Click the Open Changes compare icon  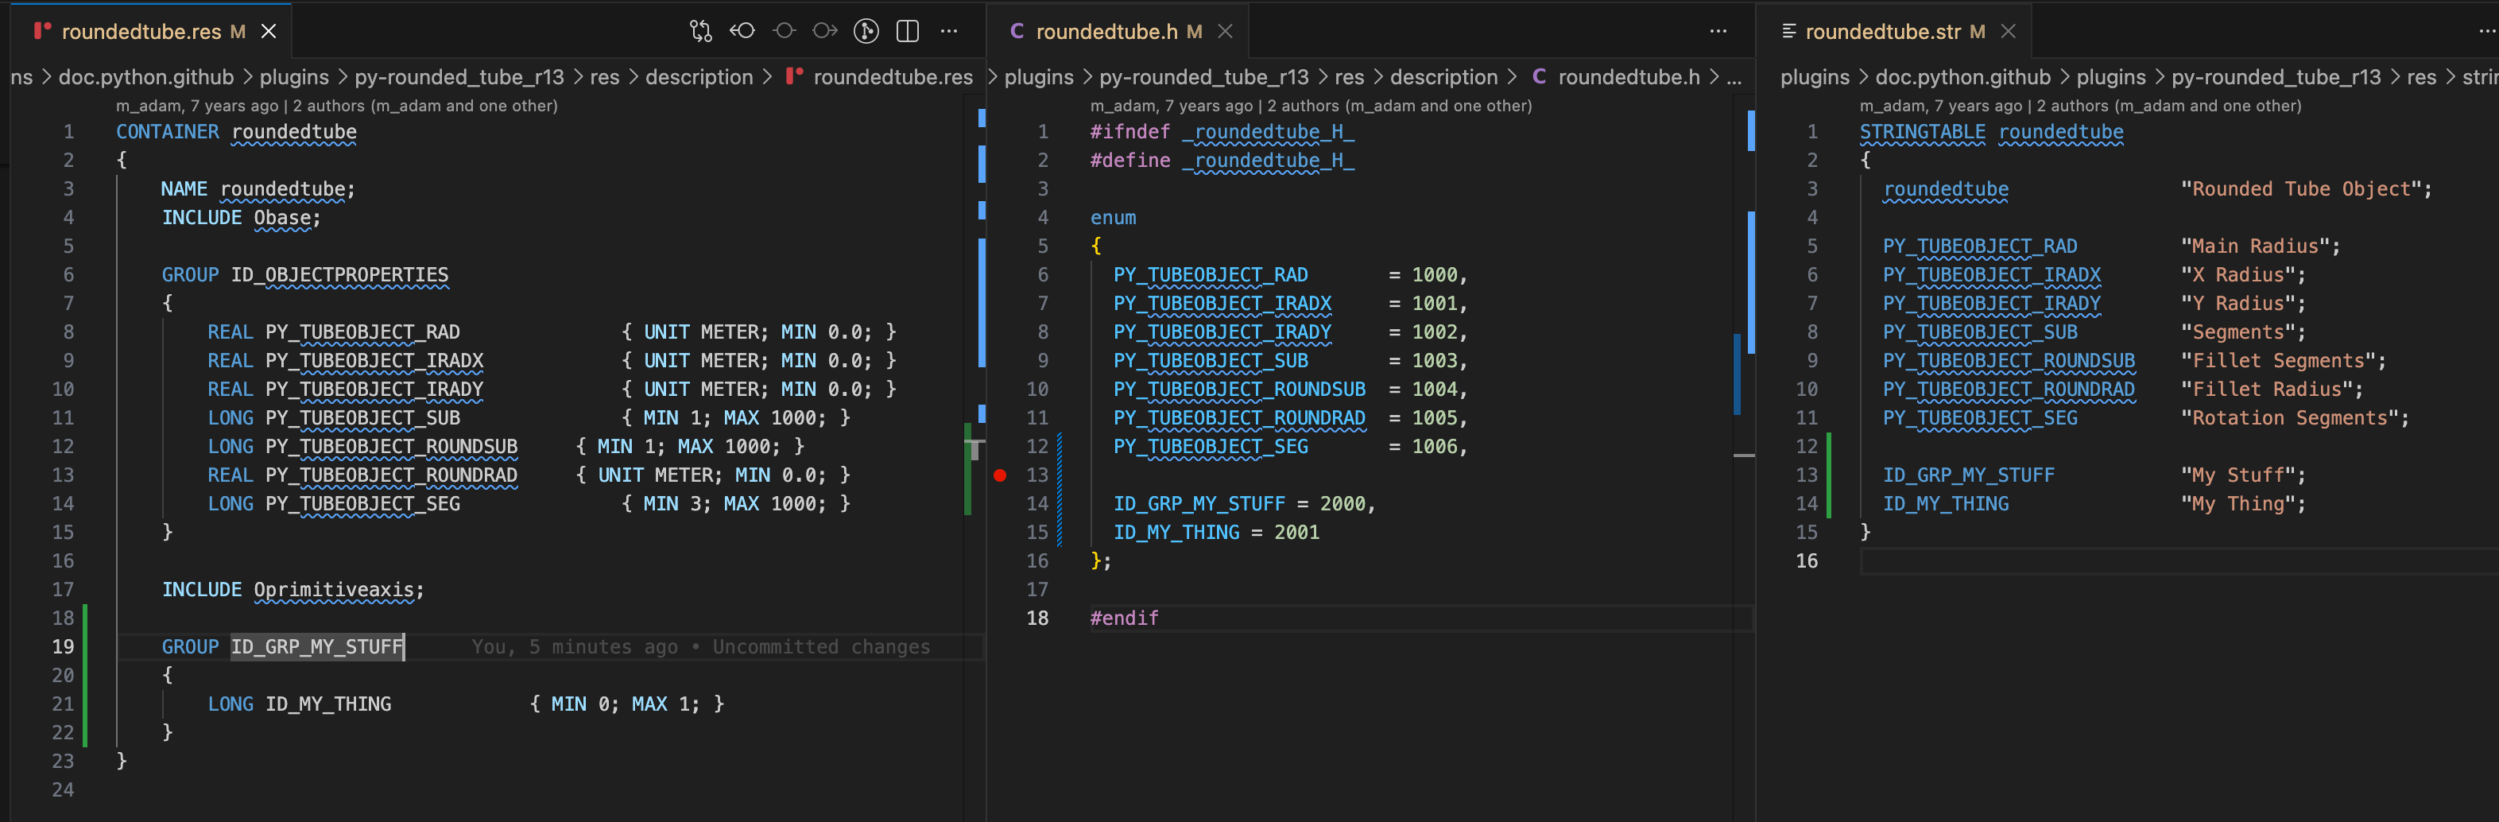700,31
